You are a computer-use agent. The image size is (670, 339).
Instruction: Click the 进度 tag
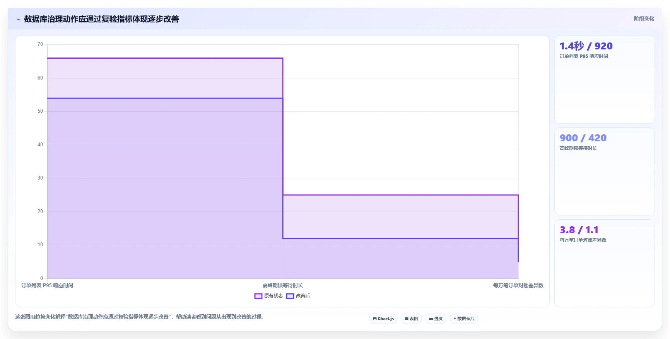(x=436, y=319)
